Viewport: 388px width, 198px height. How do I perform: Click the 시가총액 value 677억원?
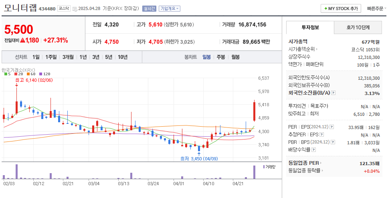click(370, 42)
